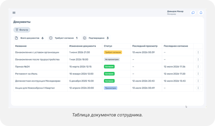
Task: Click the Документы page heading
Action: point(22,22)
